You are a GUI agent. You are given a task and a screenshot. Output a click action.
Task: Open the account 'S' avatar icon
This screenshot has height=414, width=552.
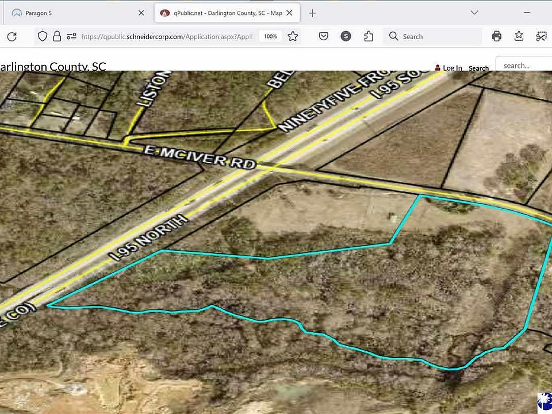tap(346, 36)
